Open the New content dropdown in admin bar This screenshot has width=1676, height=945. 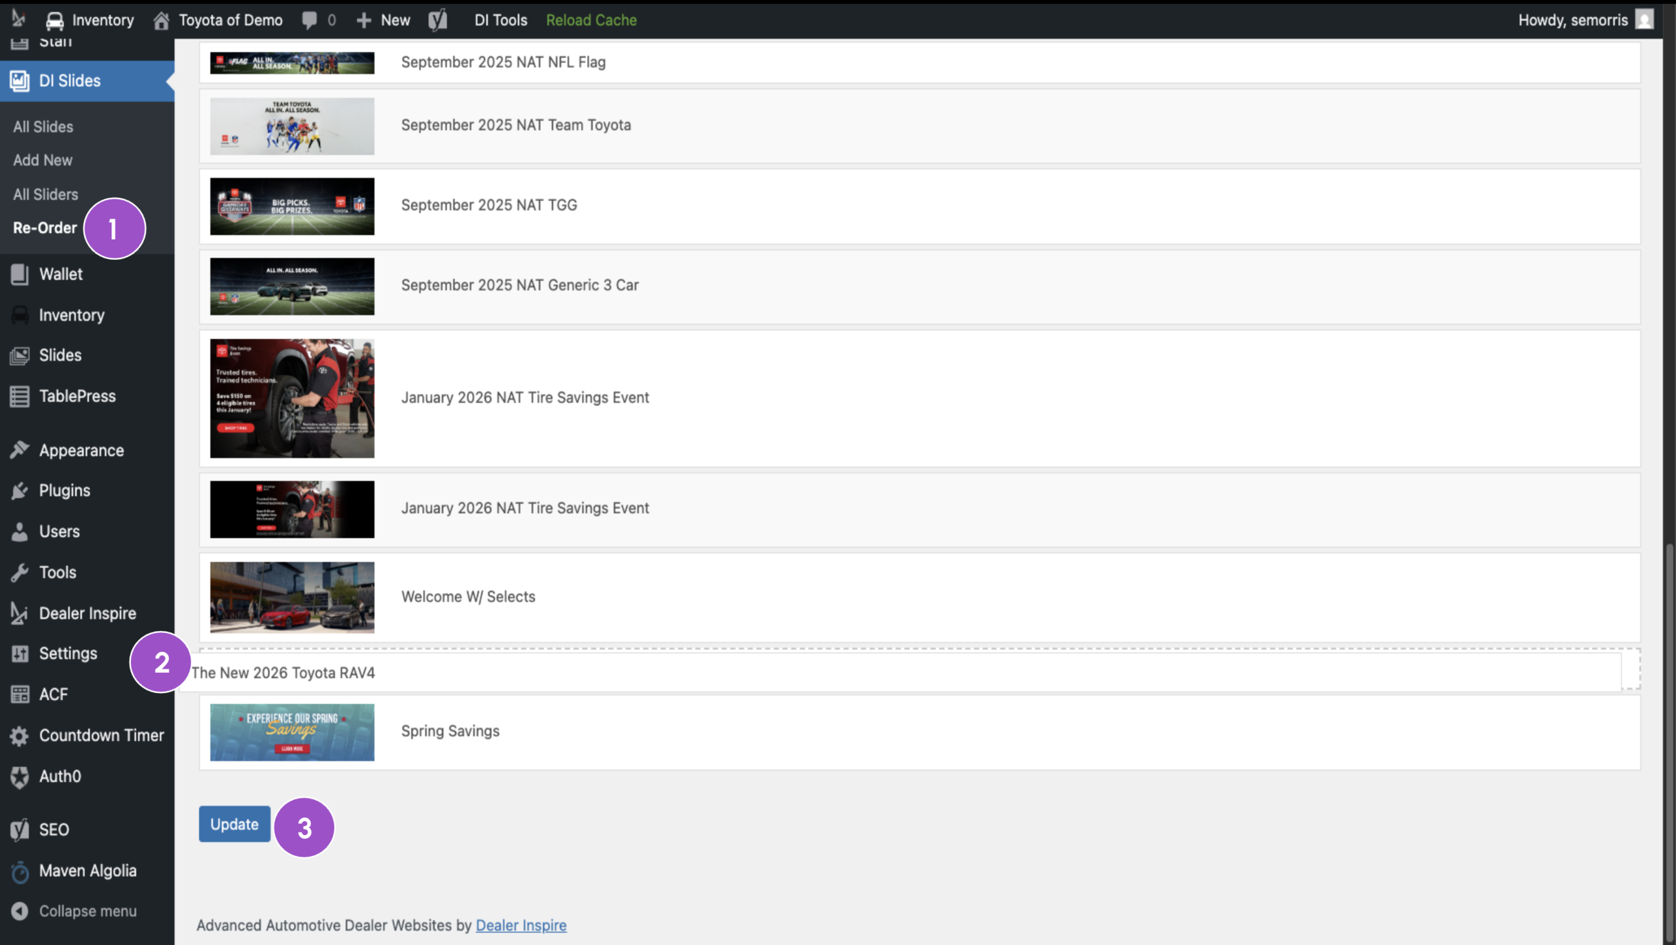(384, 20)
